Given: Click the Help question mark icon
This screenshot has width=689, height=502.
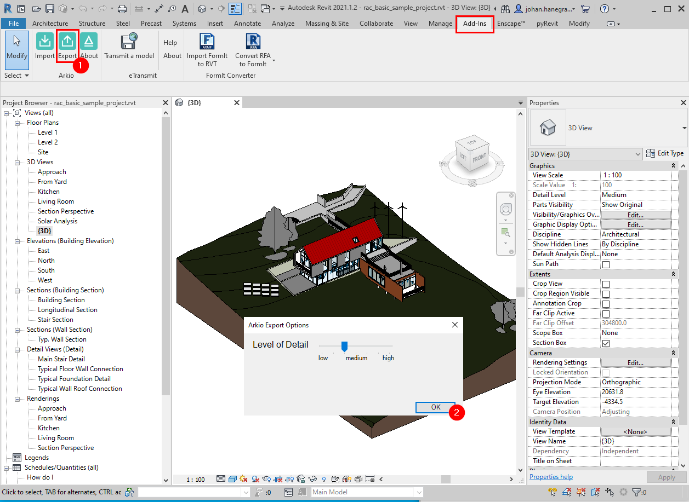Looking at the screenshot, I should 604,9.
